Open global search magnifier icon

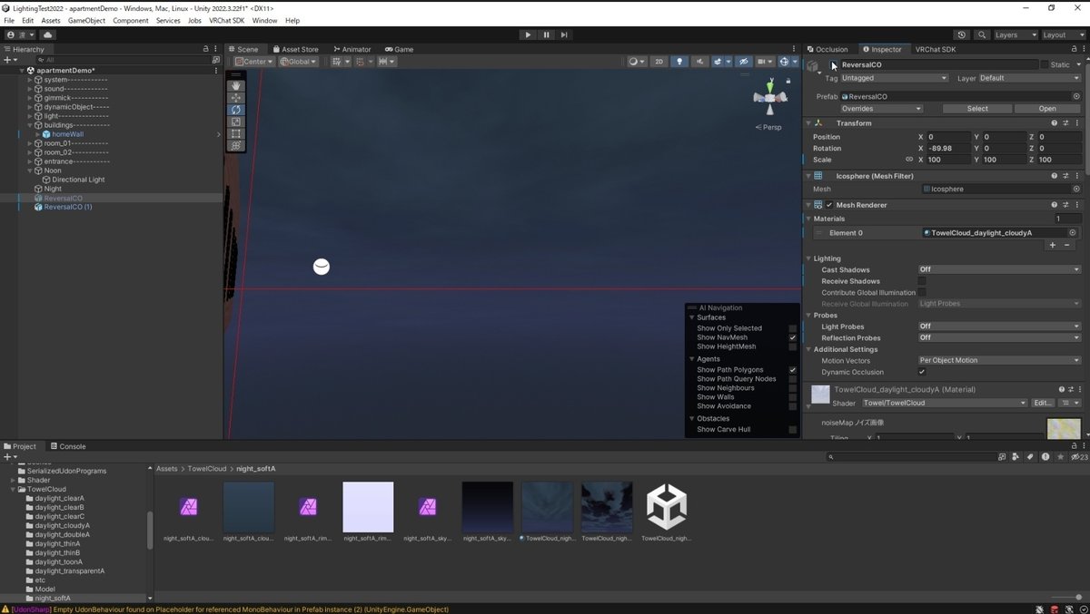(982, 34)
